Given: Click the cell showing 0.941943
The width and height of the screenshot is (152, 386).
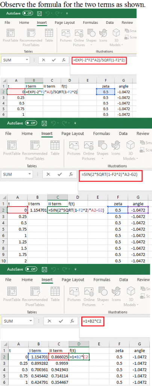Looking at the screenshot, I should click(59, 370).
